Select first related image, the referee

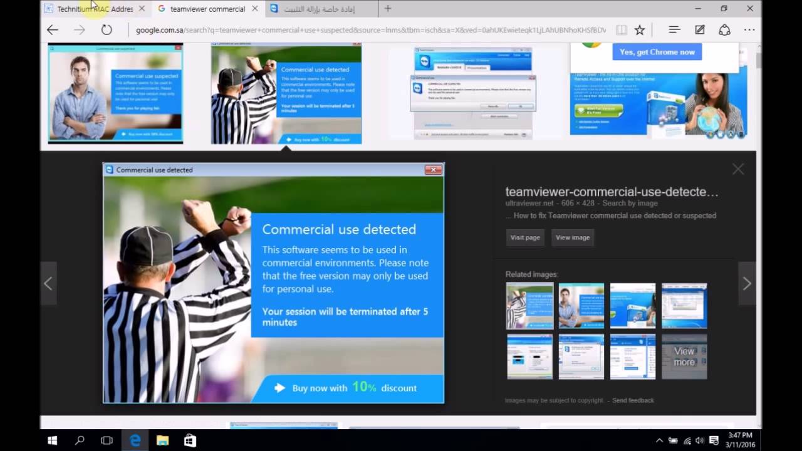tap(529, 306)
